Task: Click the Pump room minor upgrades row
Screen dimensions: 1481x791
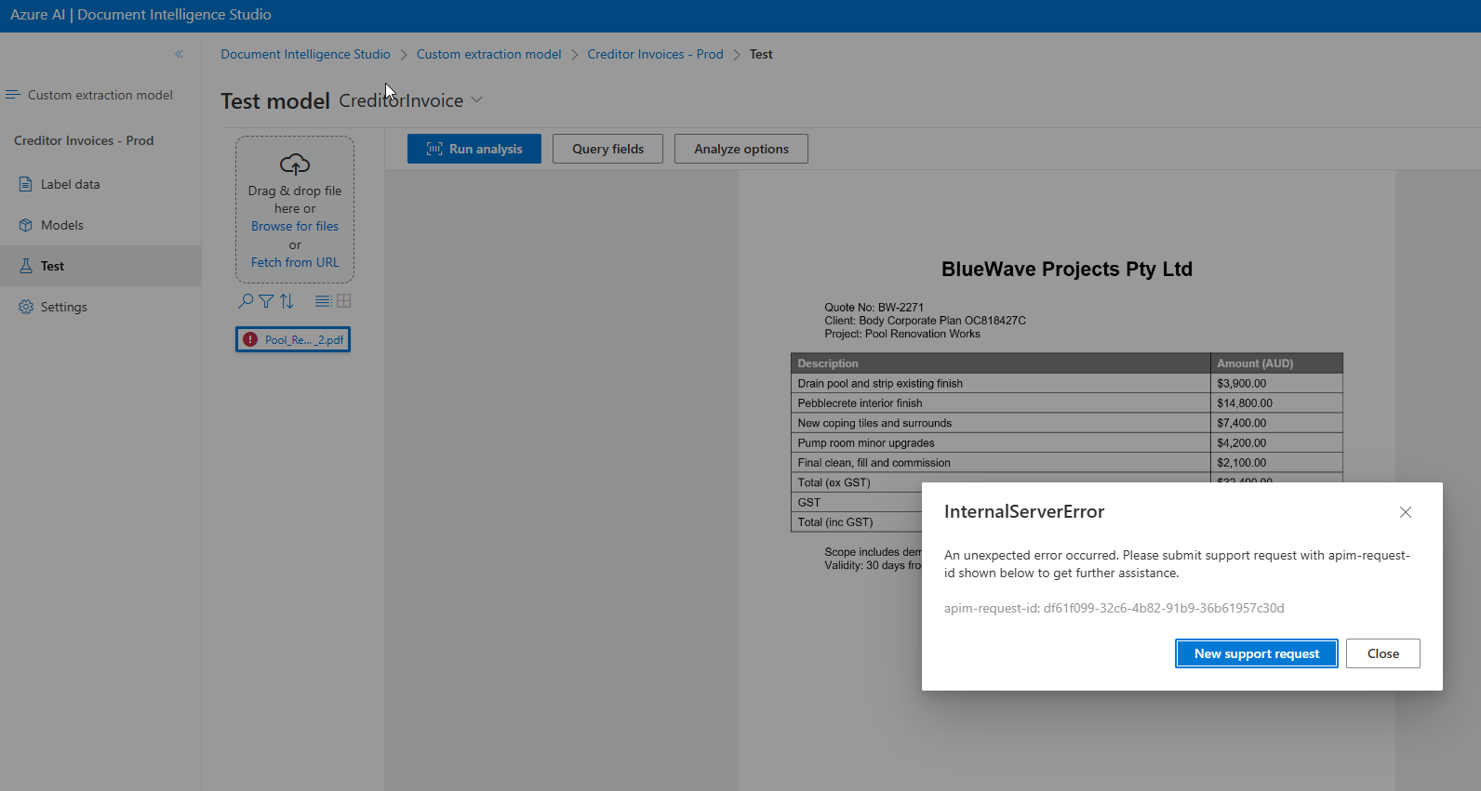Action: [1067, 443]
